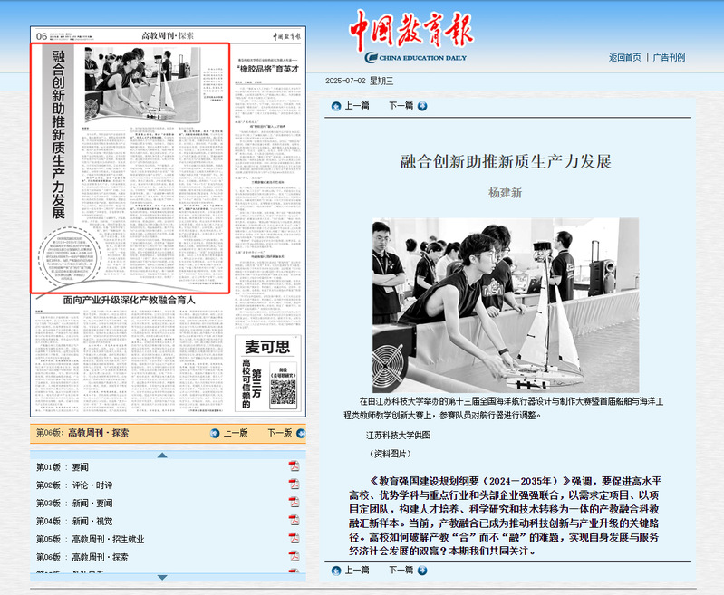Click the top 下一篇 next article icon
The height and width of the screenshot is (595, 724).
(x=422, y=105)
